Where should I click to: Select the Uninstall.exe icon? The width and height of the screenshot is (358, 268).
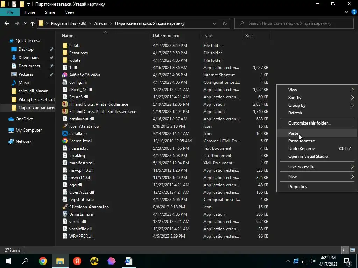pyautogui.click(x=65, y=214)
